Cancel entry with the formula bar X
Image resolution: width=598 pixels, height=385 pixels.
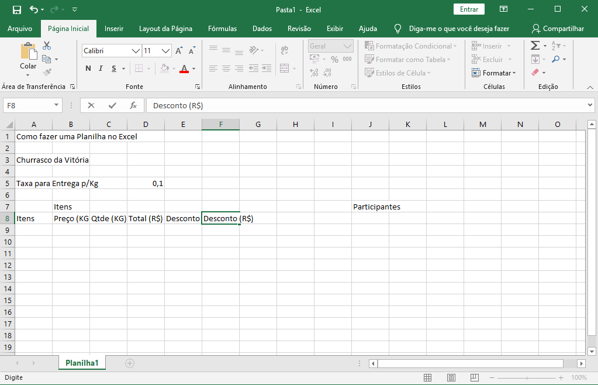click(x=91, y=105)
